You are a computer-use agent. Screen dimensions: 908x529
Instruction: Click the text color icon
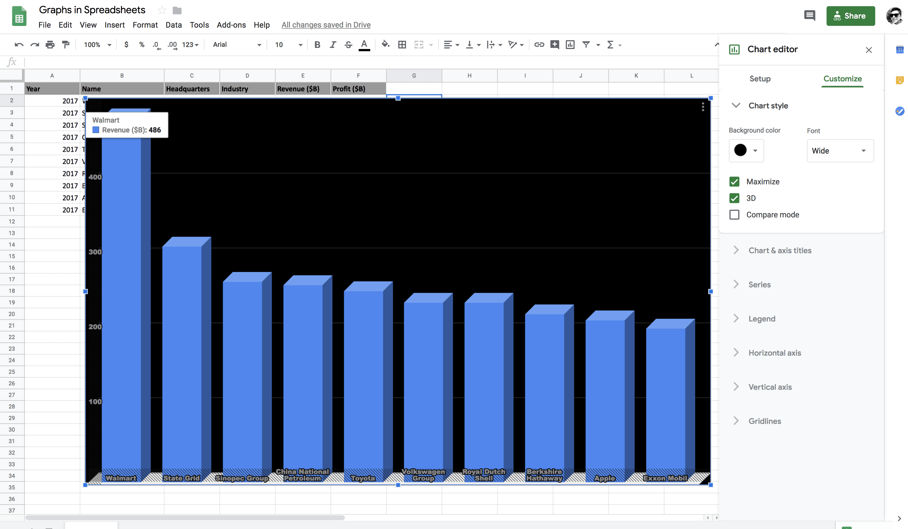coord(364,44)
